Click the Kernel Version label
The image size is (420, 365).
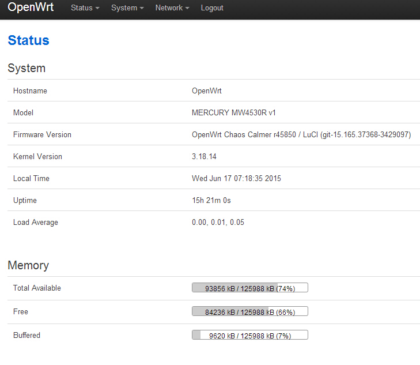point(37,157)
